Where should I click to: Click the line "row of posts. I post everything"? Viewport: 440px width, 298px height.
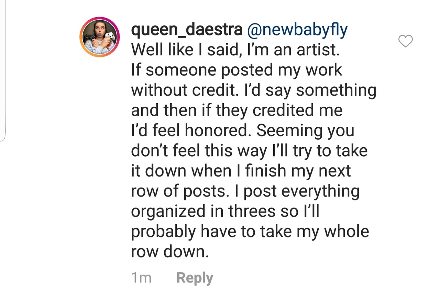pos(245,191)
